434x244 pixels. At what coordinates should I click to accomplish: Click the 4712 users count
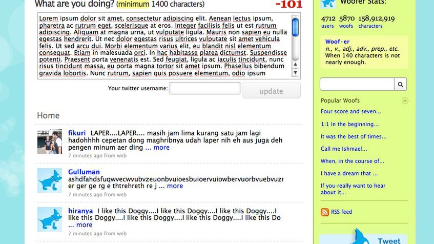tap(328, 18)
